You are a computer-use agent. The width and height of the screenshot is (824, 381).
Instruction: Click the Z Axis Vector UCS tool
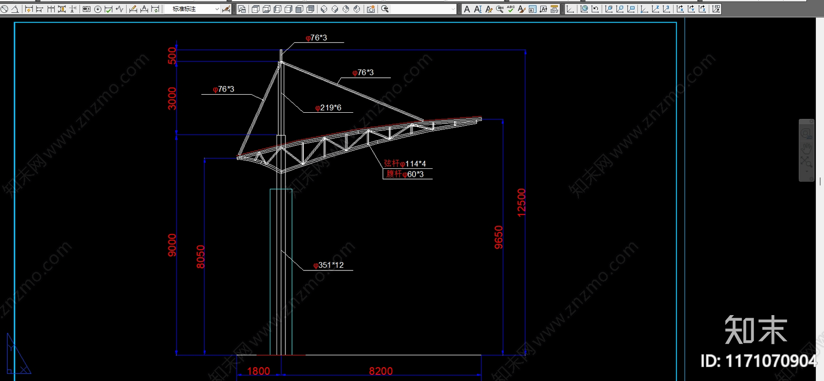655,9
